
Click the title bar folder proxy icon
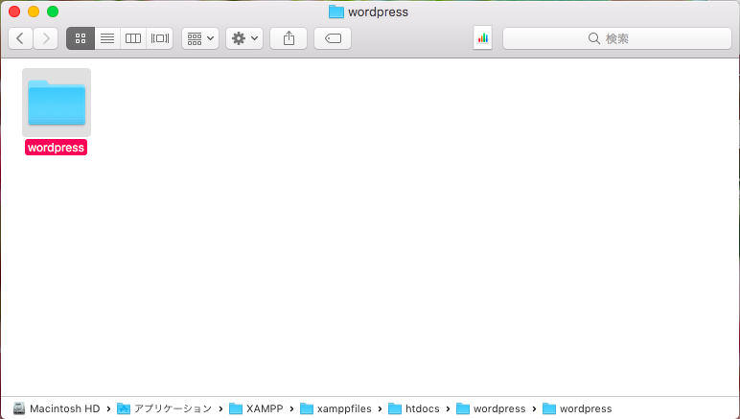[336, 12]
